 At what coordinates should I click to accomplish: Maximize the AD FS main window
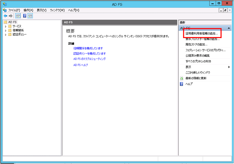point(219,3)
